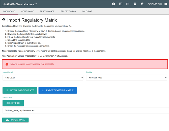Go to the Report Forms tab
The width and height of the screenshot is (169, 131).
pos(68,11)
